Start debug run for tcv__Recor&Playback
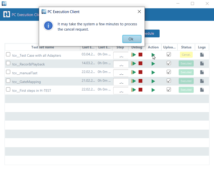The width and height of the screenshot is (214, 170). tap(134, 63)
